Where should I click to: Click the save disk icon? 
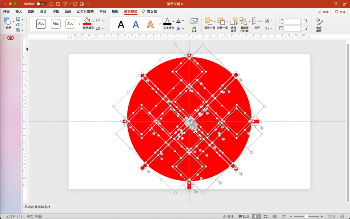[58, 4]
